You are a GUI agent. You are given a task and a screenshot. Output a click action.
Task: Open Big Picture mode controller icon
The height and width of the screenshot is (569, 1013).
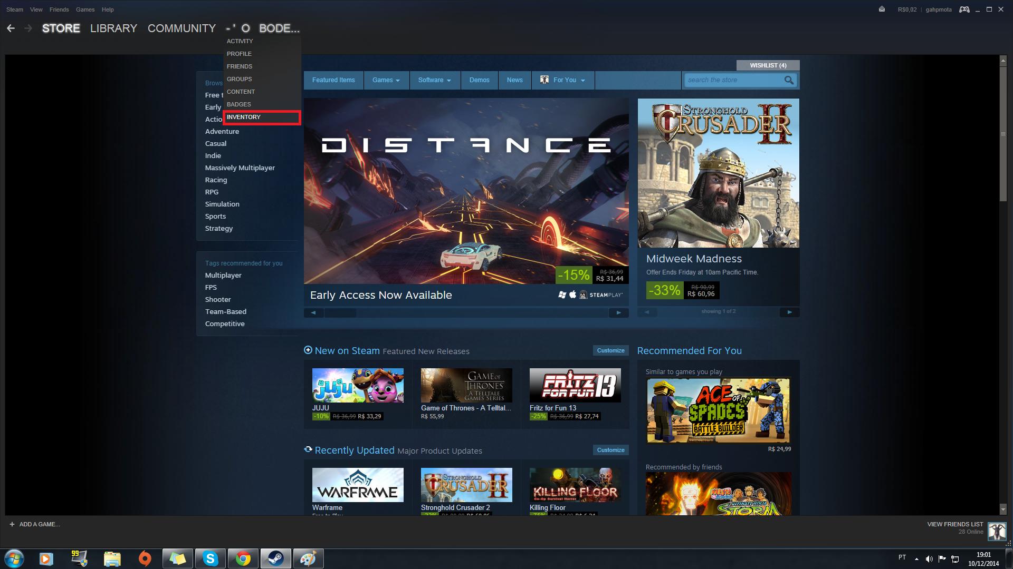click(x=964, y=9)
